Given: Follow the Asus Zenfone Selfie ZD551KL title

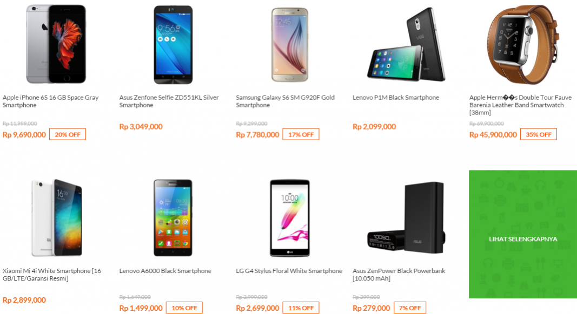Looking at the screenshot, I should click(169, 101).
